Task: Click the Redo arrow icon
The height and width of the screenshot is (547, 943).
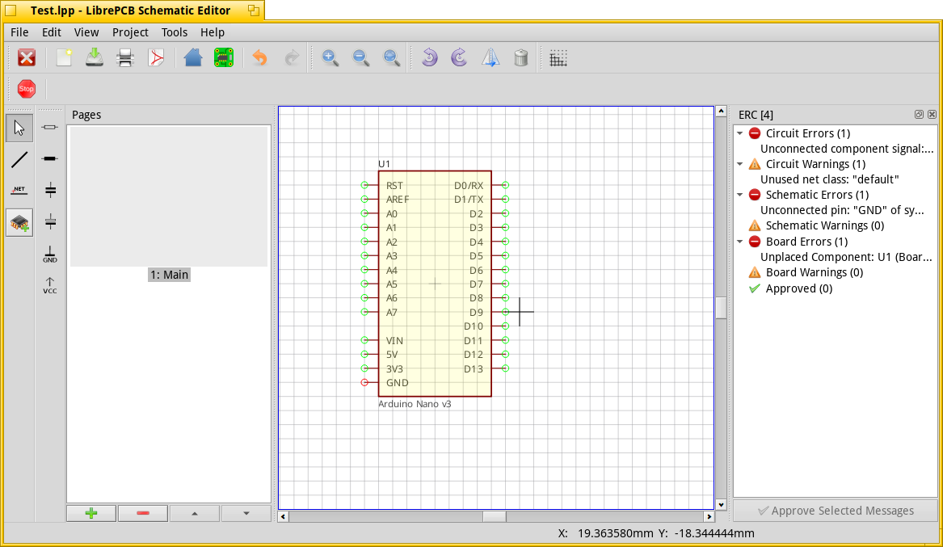Action: pyautogui.click(x=292, y=57)
